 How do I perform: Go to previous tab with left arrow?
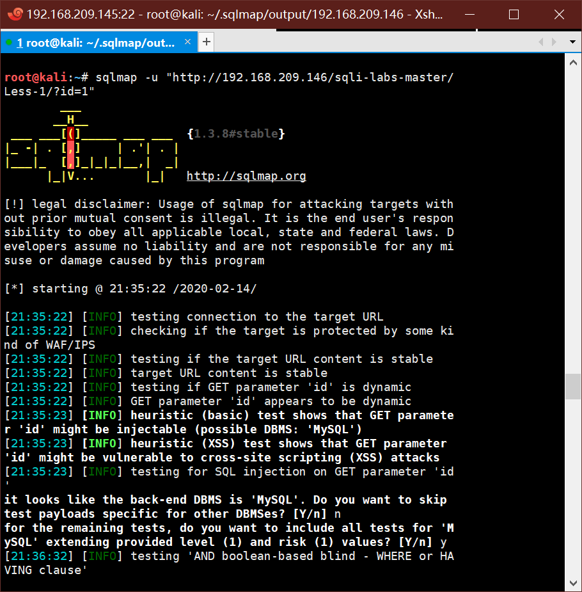click(x=541, y=42)
